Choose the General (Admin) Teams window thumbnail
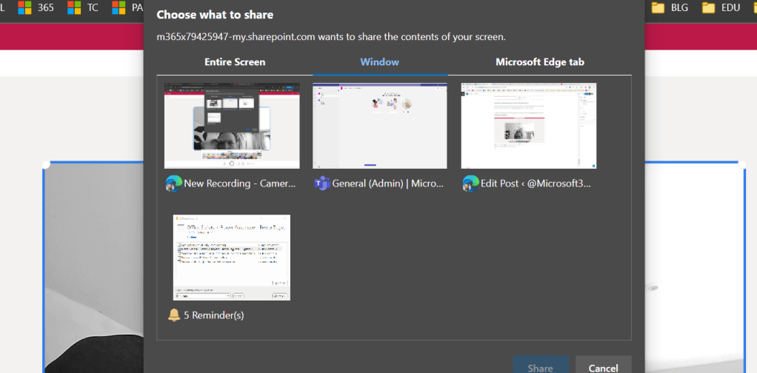 pos(380,126)
